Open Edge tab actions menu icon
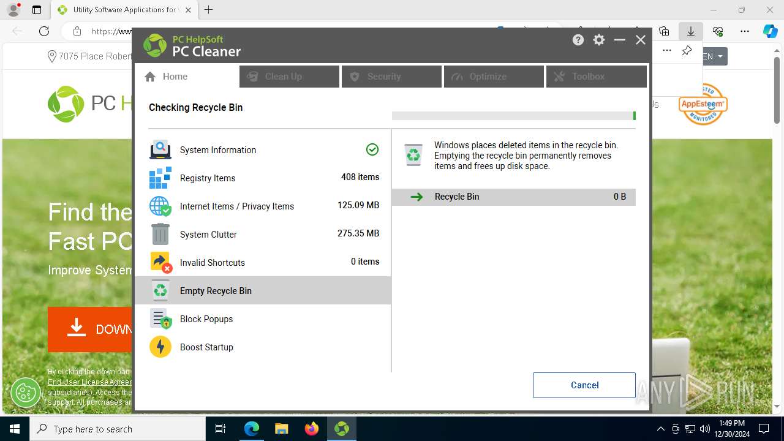The width and height of the screenshot is (784, 441). coord(37,10)
